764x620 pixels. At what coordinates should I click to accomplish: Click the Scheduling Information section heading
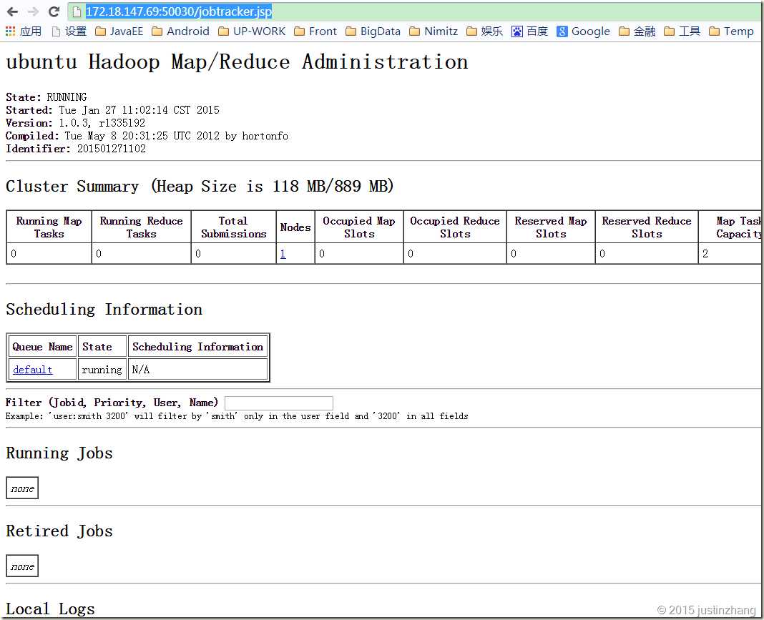(104, 309)
